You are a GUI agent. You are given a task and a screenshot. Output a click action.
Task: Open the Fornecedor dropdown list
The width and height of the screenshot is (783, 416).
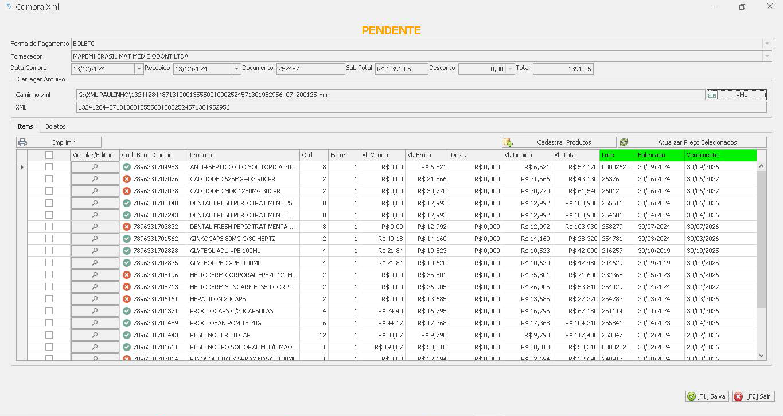click(766, 56)
